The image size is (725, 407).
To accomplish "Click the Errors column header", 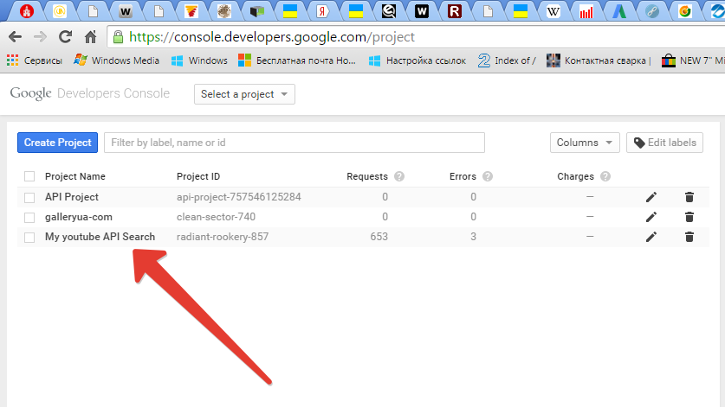I will click(463, 176).
